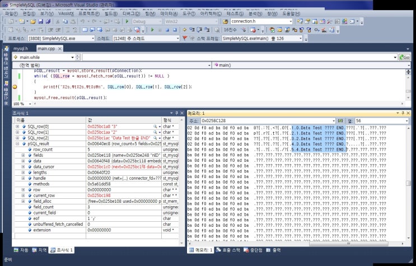The width and height of the screenshot is (416, 266).
Task: Toggle the 16진수 hexadecimal display button
Action: [x=230, y=30]
